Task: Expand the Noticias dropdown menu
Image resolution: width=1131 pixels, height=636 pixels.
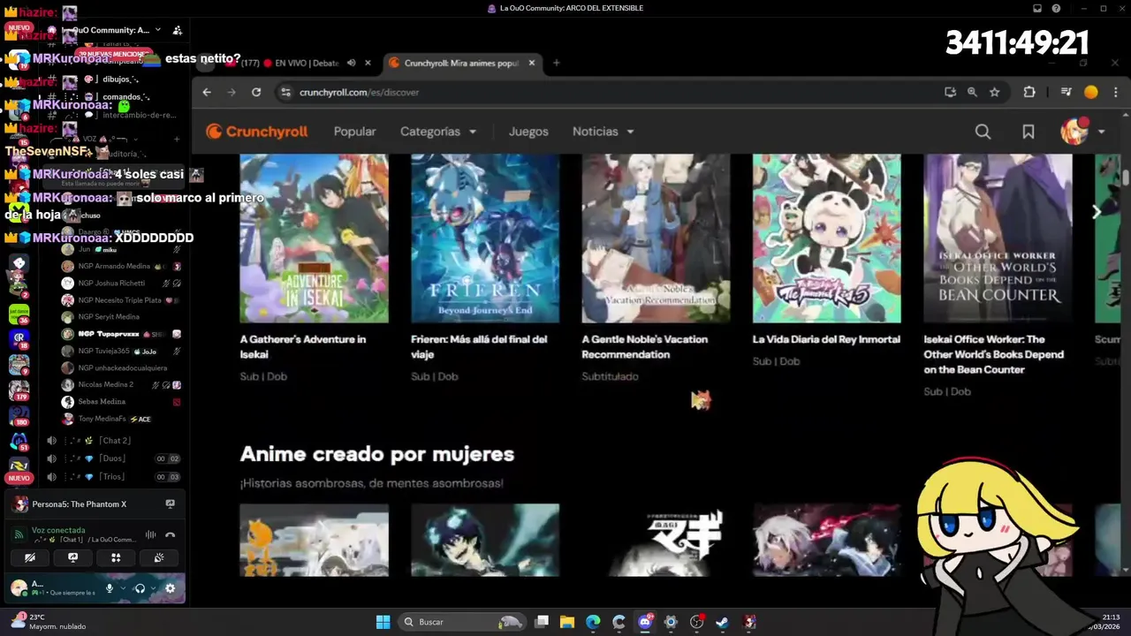Action: click(603, 132)
